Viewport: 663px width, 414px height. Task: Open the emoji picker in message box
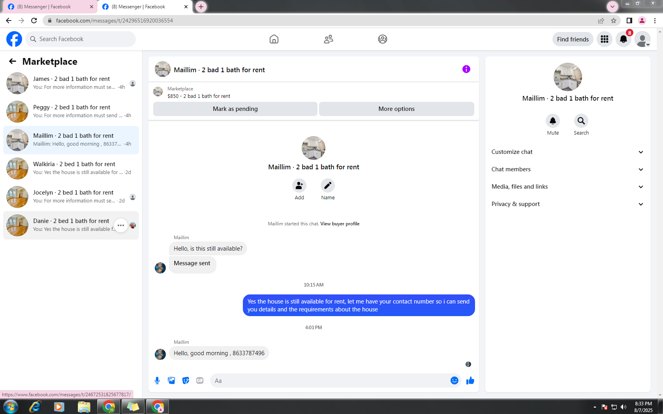click(455, 380)
